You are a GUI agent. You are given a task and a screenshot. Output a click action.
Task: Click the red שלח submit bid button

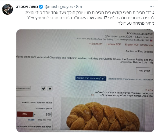25,114
